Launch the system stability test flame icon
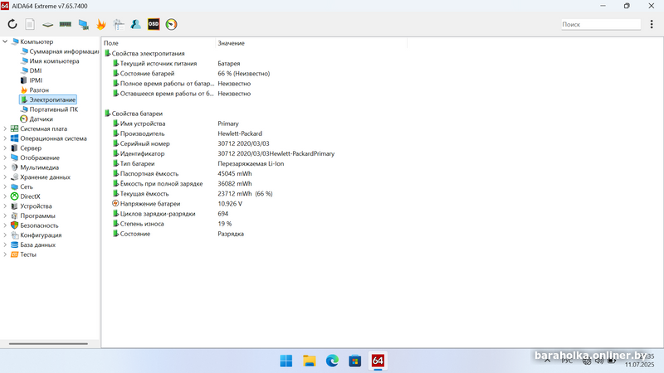The image size is (664, 373). tap(100, 25)
